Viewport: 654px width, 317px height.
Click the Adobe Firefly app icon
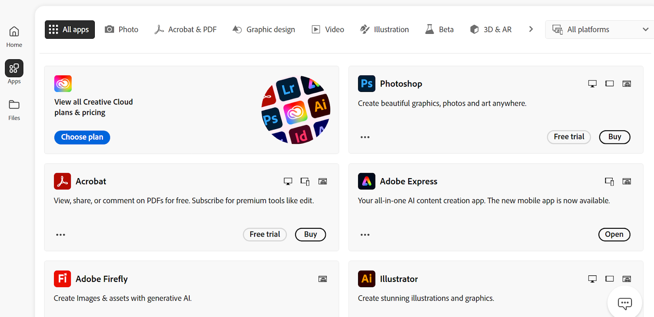[x=62, y=279]
